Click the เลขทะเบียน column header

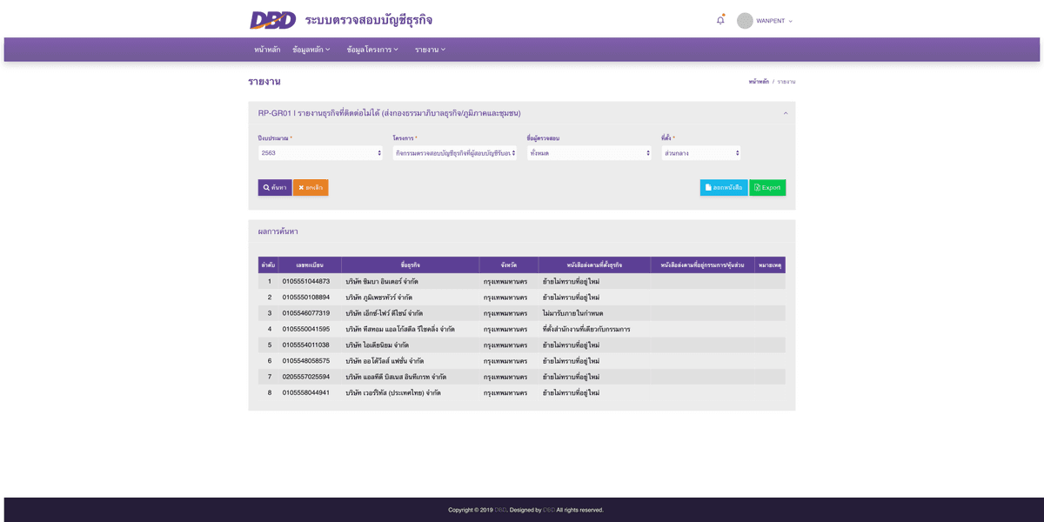point(310,264)
